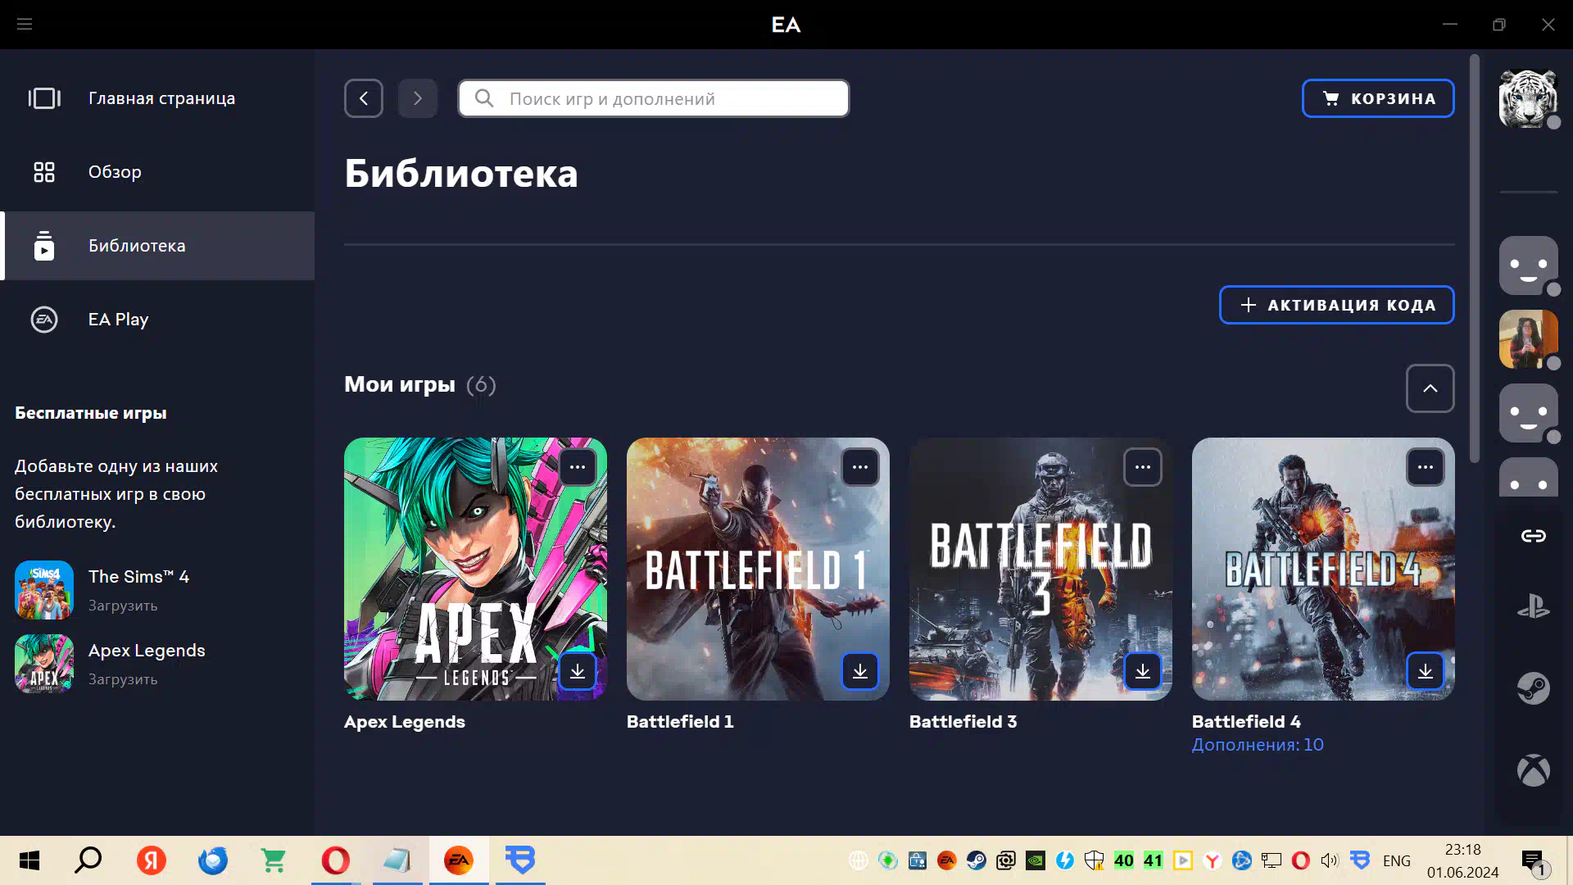Open linked accounts chain icon
1573x885 pixels.
[x=1533, y=536]
